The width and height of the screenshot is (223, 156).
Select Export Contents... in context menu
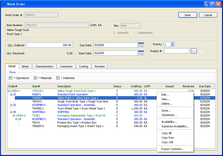(x=173, y=149)
